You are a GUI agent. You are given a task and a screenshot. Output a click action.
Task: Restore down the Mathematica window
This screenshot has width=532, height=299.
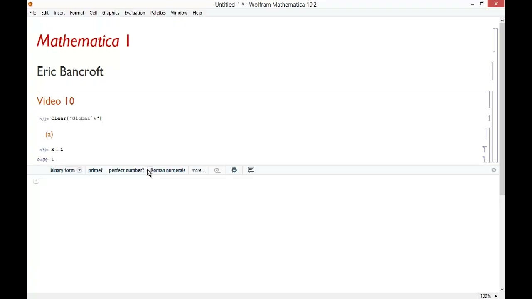tap(482, 4)
